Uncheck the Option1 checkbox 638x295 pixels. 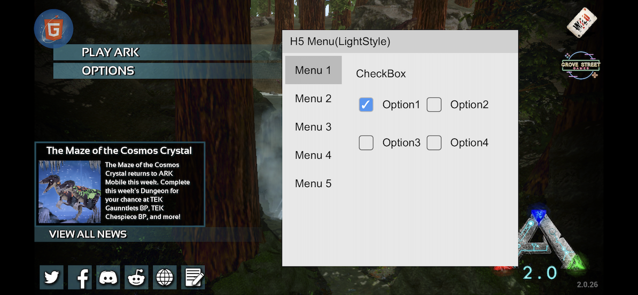[x=366, y=105]
